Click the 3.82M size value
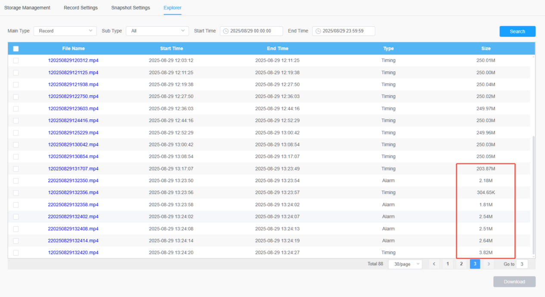The height and width of the screenshot is (297, 545). point(486,253)
